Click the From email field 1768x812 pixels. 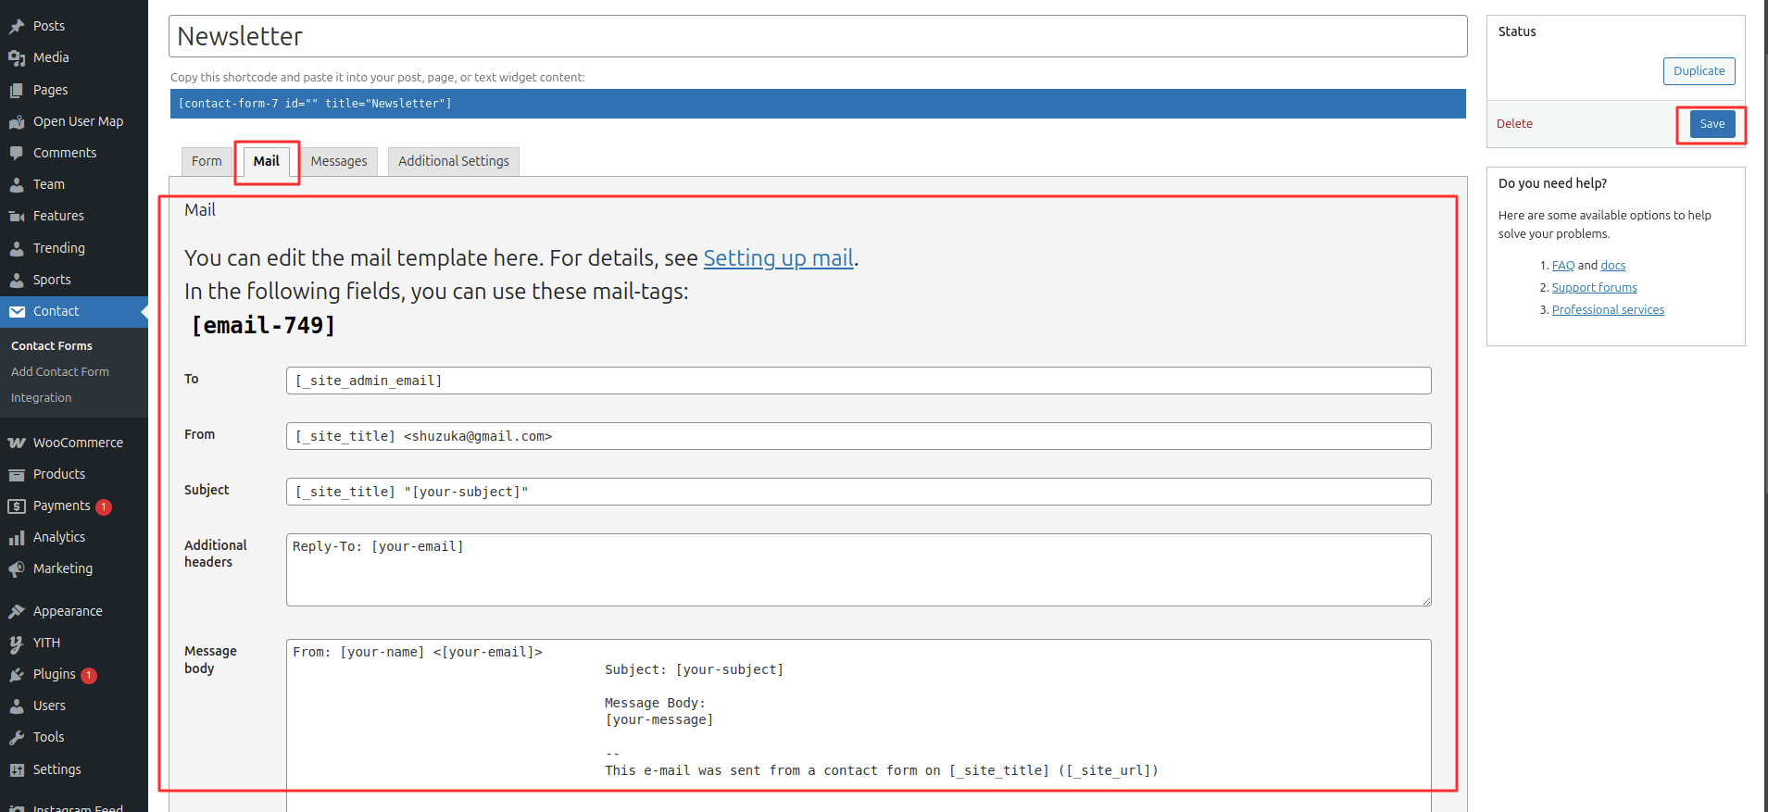click(x=859, y=436)
